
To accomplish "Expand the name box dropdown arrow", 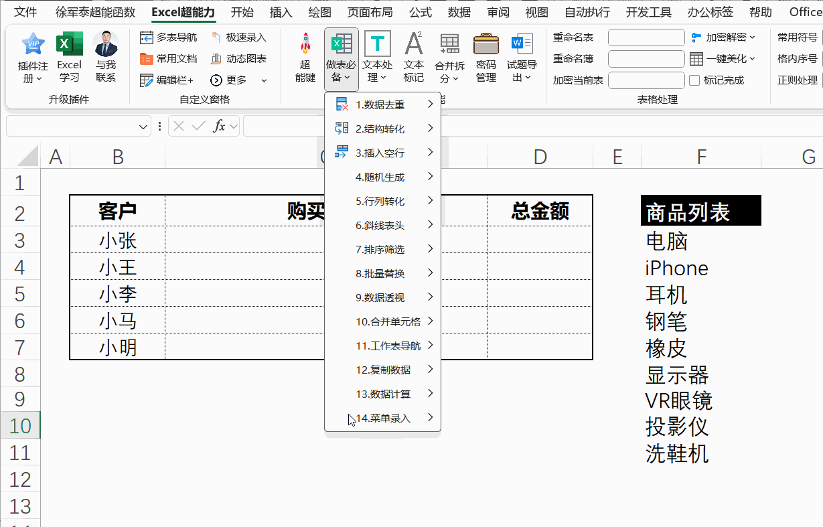I will pos(143,126).
